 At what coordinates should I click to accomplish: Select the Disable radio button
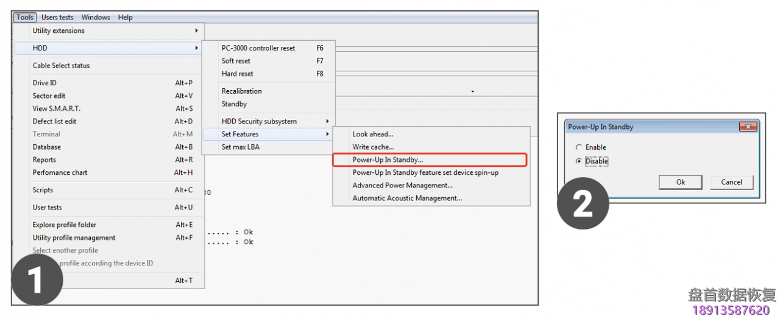(x=579, y=161)
